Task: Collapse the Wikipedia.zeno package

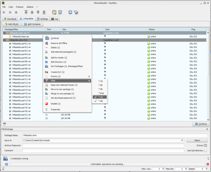Action: [4, 40]
